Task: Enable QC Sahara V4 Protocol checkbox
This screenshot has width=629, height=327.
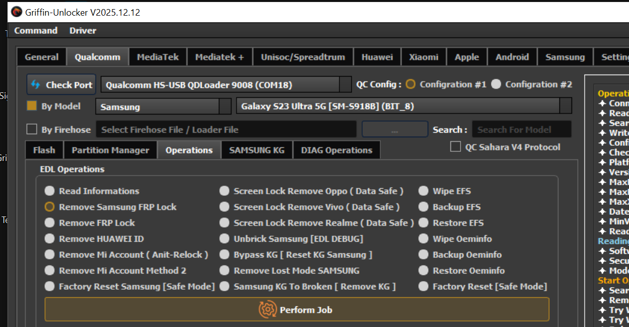Action: tap(455, 147)
